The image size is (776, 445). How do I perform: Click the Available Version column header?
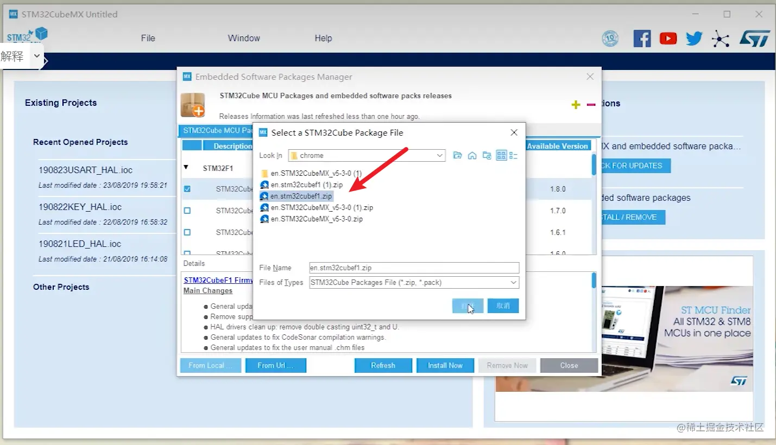[x=558, y=146]
